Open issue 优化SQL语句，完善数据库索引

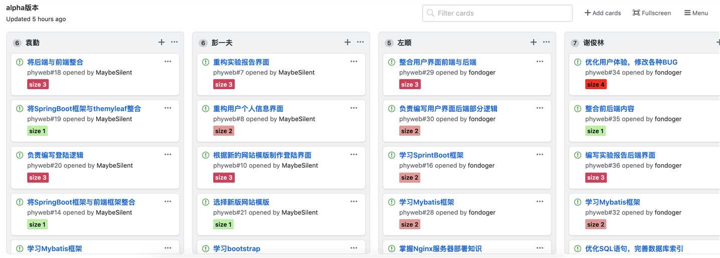(x=634, y=248)
